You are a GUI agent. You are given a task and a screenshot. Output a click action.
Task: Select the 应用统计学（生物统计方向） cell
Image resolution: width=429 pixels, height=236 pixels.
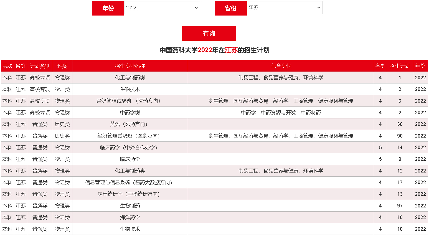pos(130,194)
